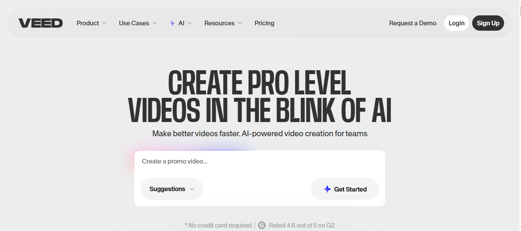The width and height of the screenshot is (521, 231).
Task: Go to the Pricing page
Action: pos(265,23)
